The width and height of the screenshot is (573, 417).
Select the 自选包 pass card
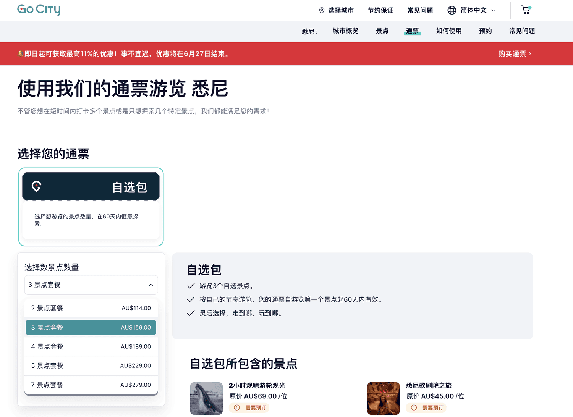click(91, 207)
